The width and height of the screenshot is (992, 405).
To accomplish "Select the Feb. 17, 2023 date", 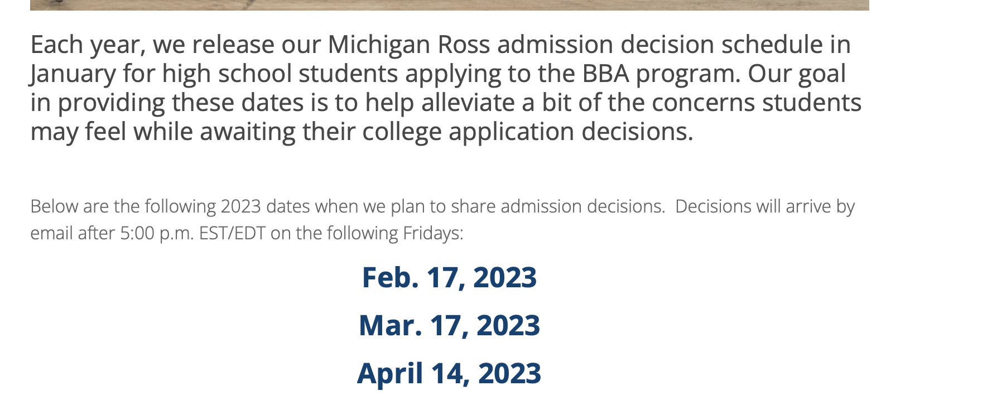I will 449,277.
